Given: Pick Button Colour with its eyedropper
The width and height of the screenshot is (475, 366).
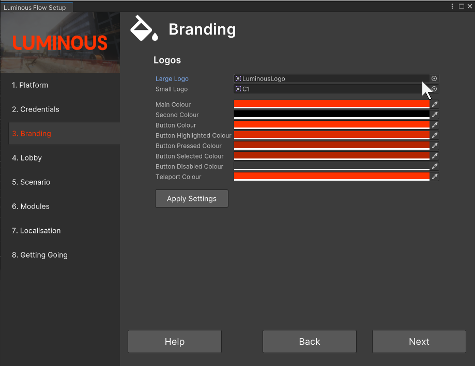Looking at the screenshot, I should 435,125.
